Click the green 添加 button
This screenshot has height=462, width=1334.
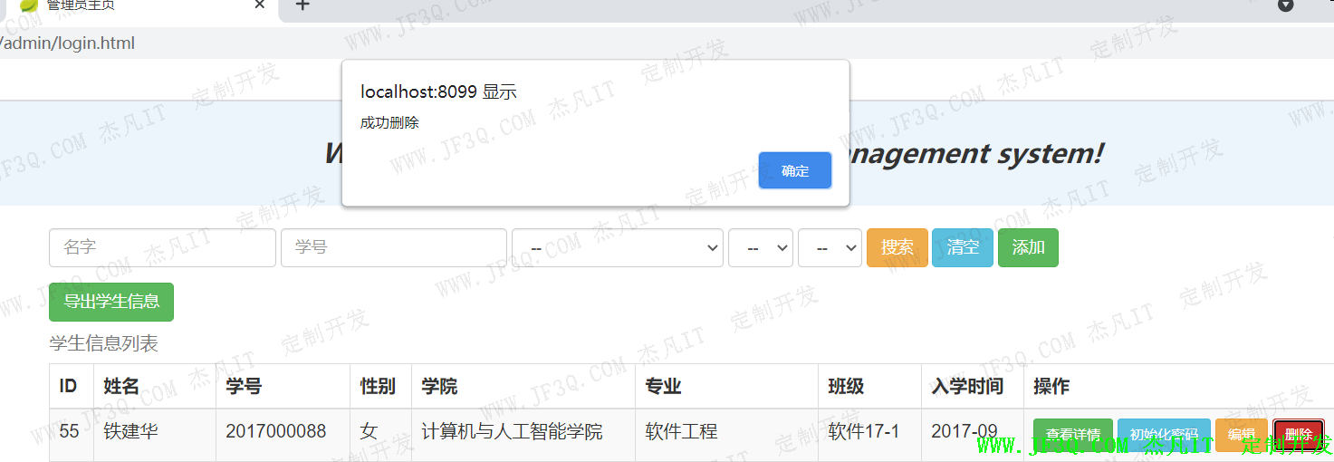tap(1028, 247)
